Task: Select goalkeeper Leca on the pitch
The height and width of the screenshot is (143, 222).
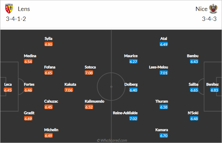Action: pyautogui.click(x=8, y=85)
